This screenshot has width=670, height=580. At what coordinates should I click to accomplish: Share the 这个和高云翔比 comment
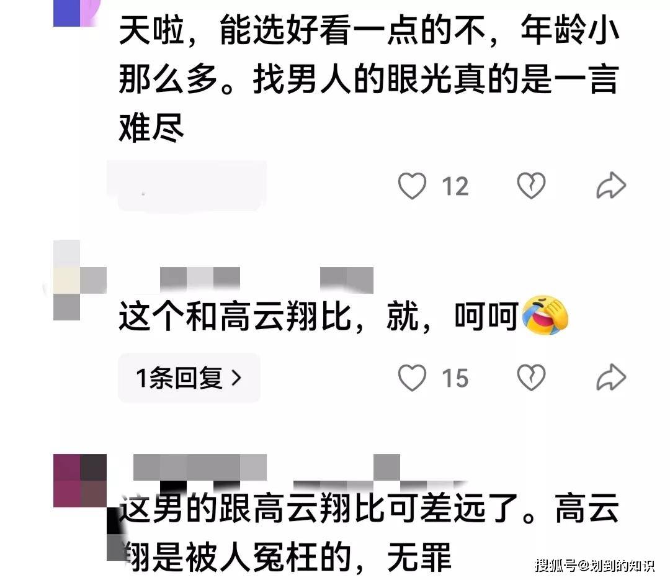[x=611, y=378]
